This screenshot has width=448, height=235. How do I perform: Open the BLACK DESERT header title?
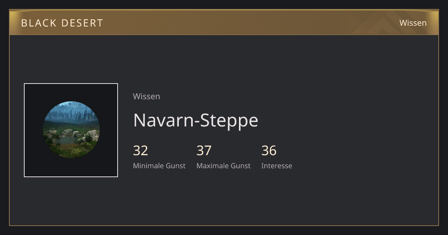(x=62, y=23)
